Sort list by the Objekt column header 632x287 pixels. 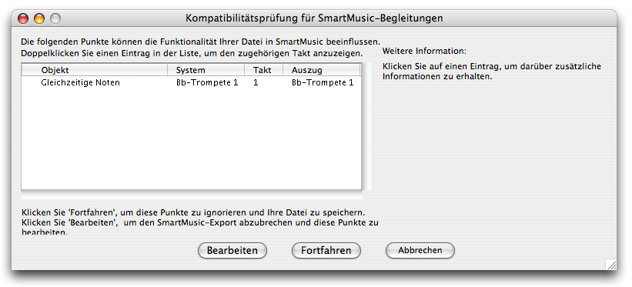coord(95,70)
